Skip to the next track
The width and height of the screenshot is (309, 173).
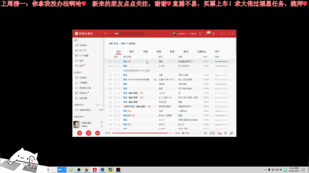pos(97,133)
